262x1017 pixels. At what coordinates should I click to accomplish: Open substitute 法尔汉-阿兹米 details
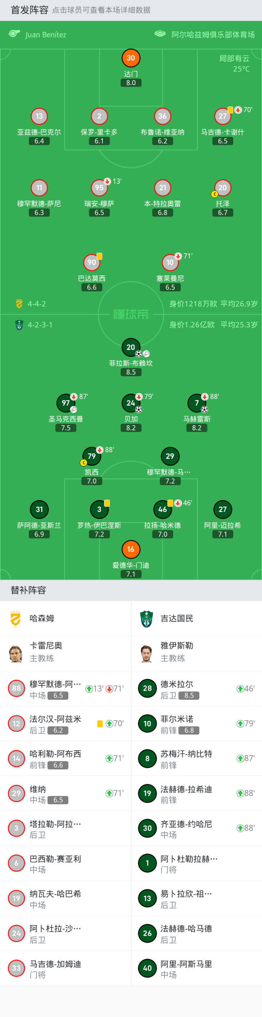coord(65,724)
